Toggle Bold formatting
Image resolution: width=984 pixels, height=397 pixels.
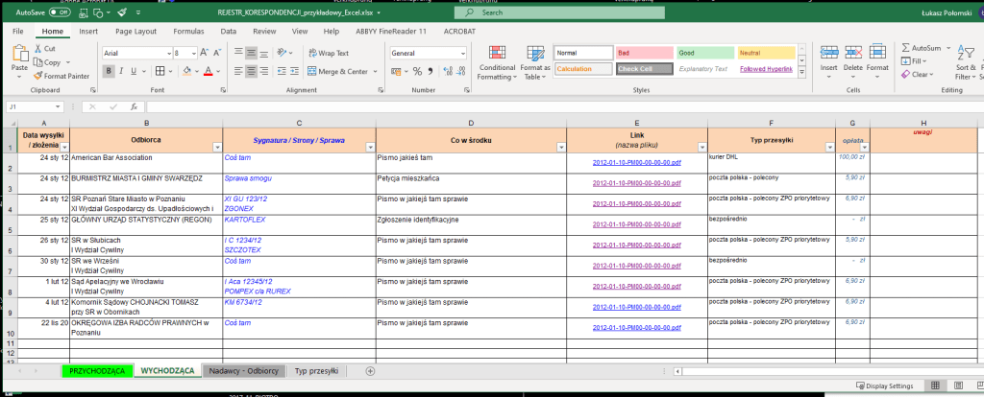coord(109,71)
